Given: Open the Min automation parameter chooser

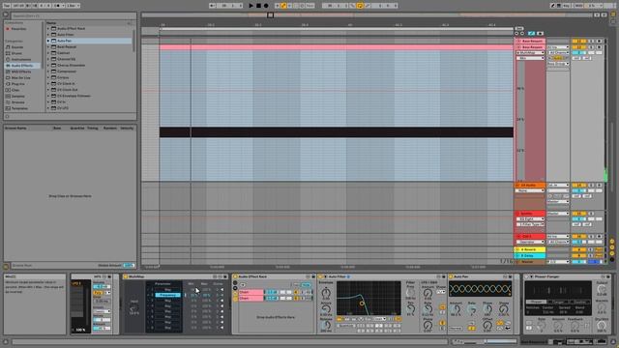Looking at the screenshot, I should click(x=530, y=58).
